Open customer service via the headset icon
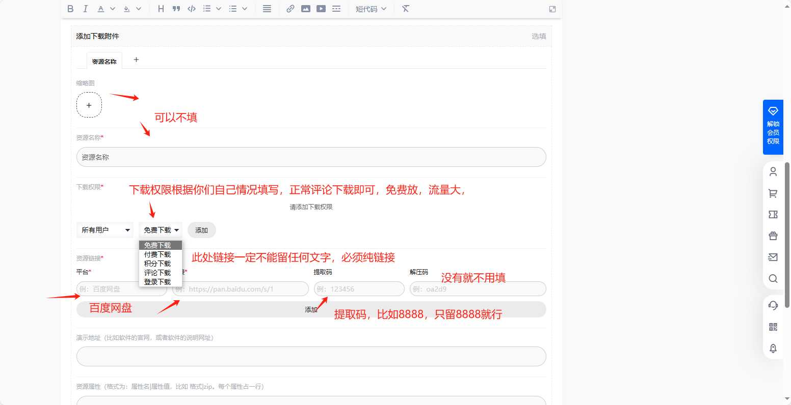This screenshot has height=405, width=791. tap(773, 305)
